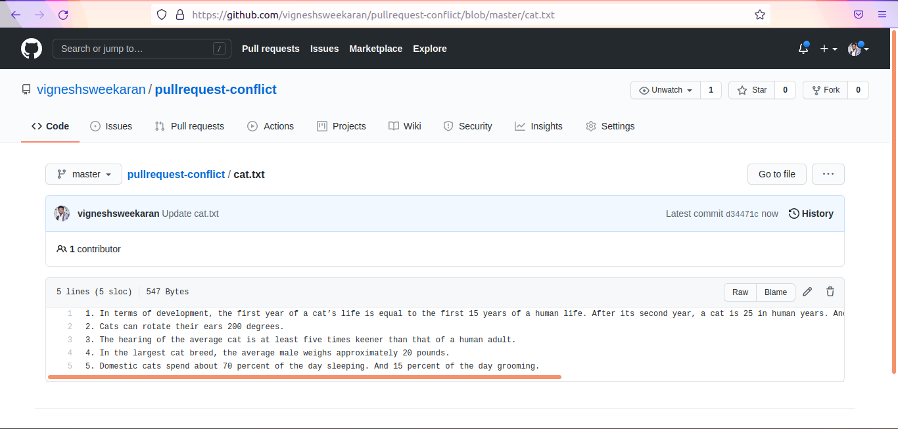Open the master branch selector
Screen dimensions: 898x429
click(83, 174)
